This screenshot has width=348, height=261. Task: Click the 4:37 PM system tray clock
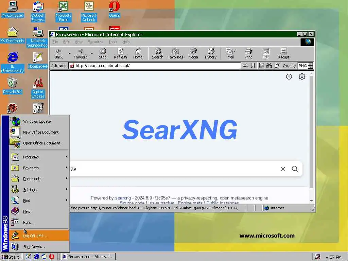coord(334,257)
